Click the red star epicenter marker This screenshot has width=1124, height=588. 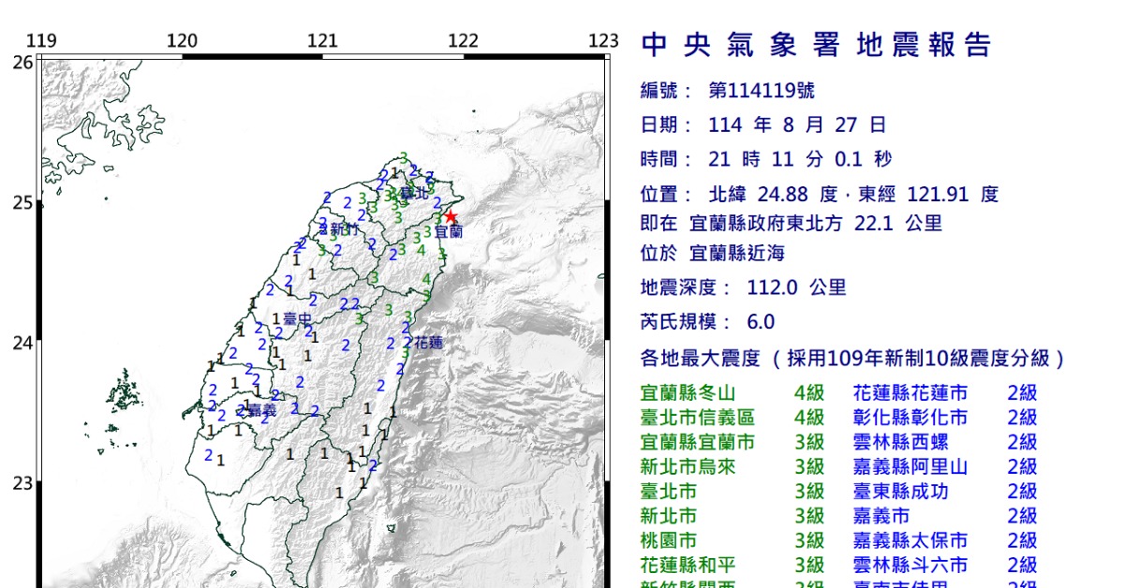click(451, 217)
